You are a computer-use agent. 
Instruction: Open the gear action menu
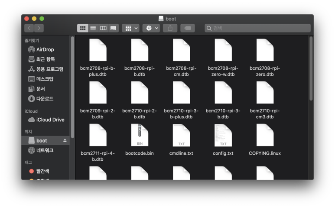pyautogui.click(x=151, y=28)
